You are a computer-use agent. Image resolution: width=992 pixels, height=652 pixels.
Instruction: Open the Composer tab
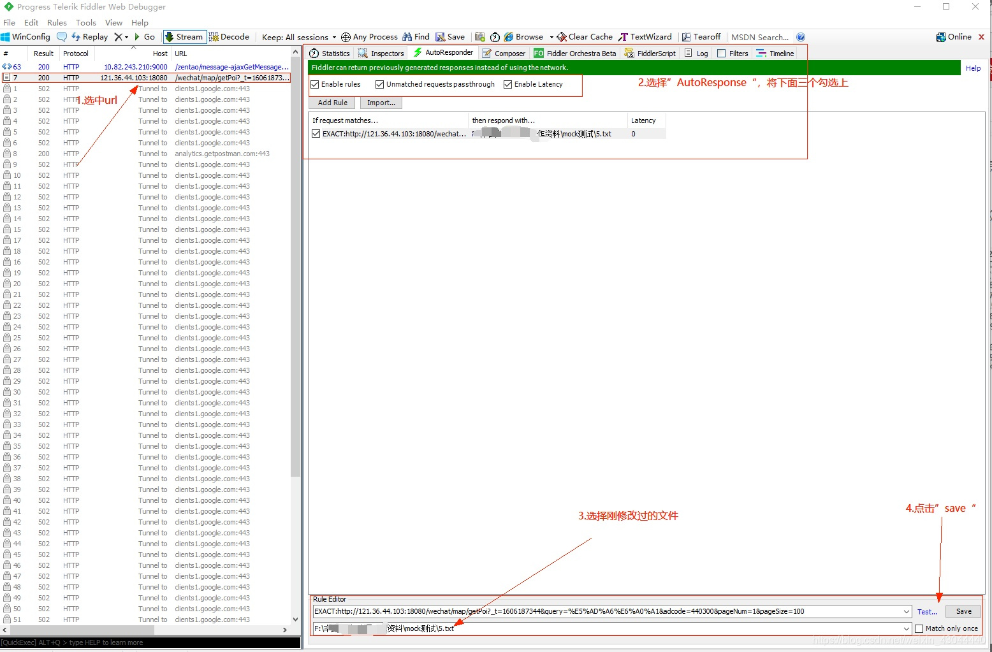[504, 54]
